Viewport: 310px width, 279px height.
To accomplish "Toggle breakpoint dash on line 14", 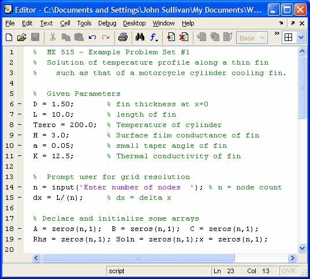I will 20,187.
